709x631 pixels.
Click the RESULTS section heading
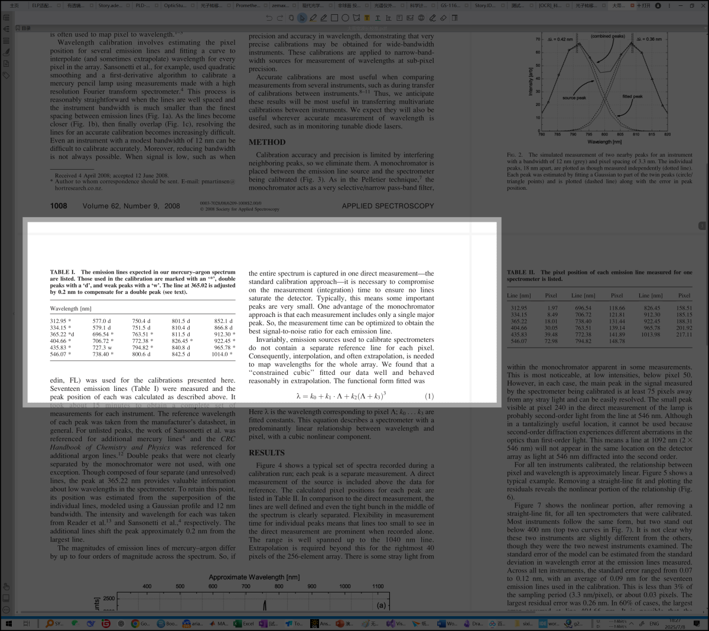click(x=266, y=452)
